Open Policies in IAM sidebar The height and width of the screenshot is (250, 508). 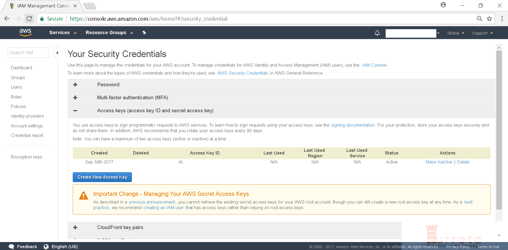pyautogui.click(x=18, y=106)
